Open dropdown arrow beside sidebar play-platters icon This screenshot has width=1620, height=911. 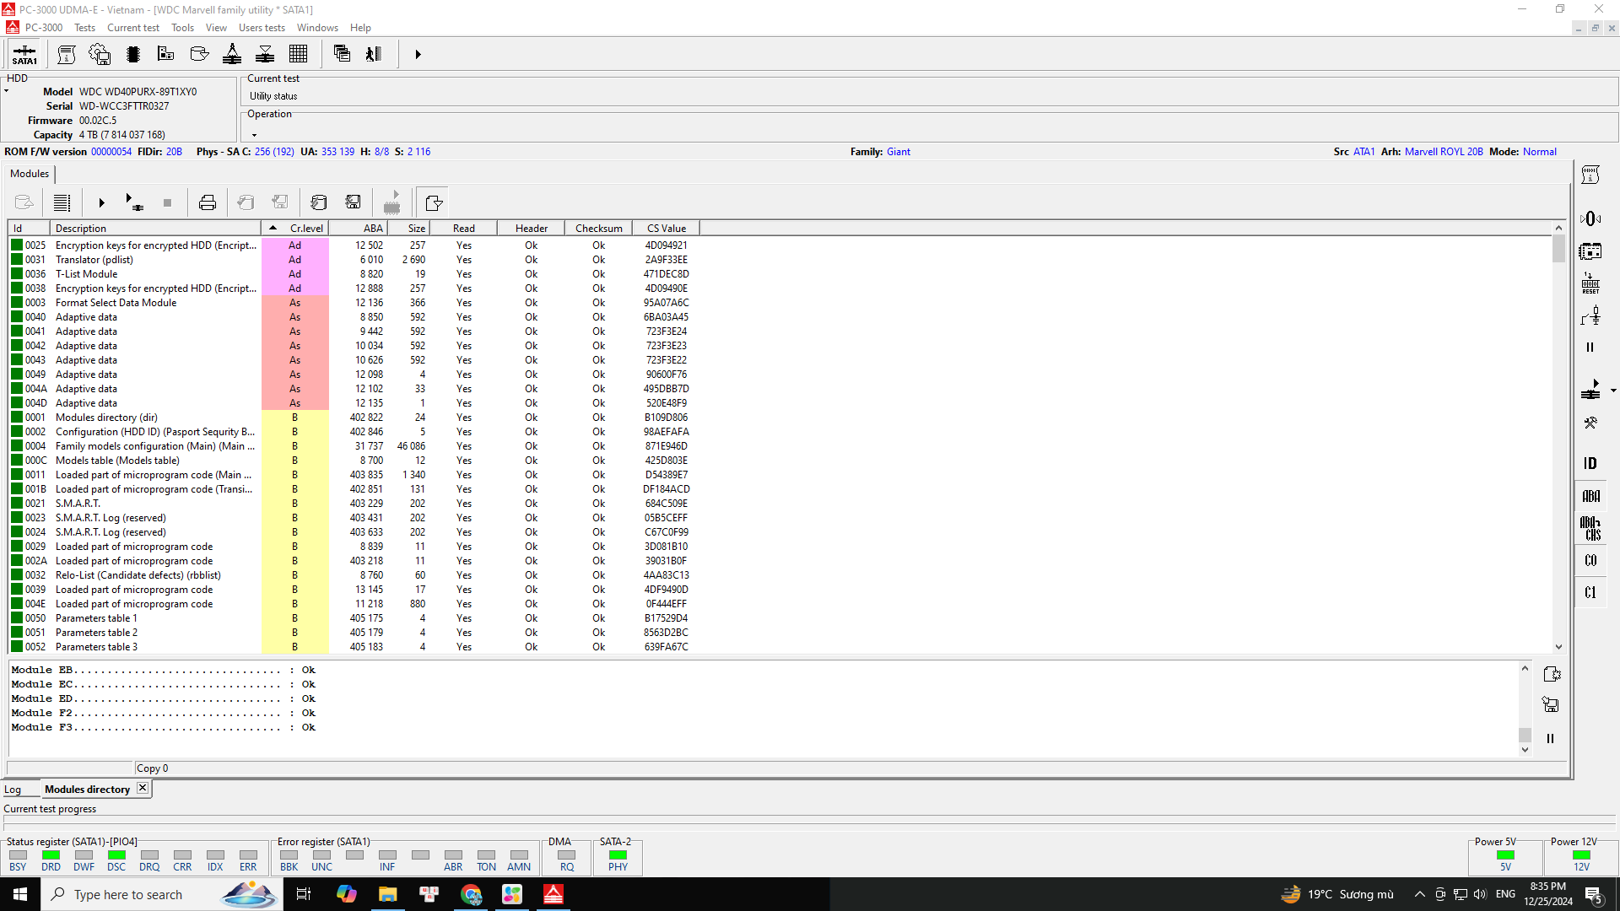[1613, 391]
